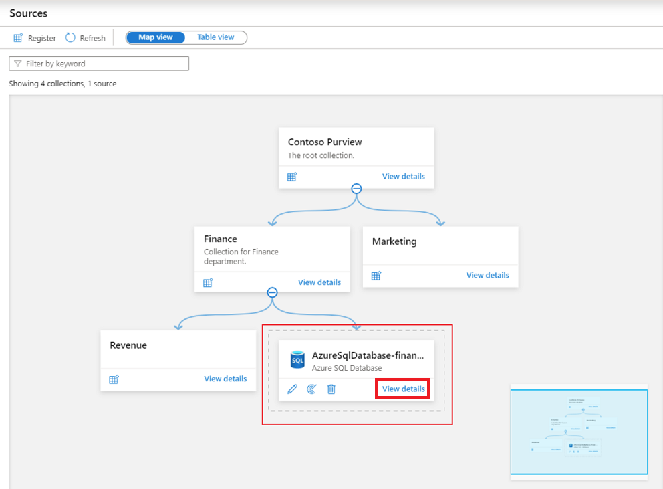Click the grid icon on Contoso Purview card
Viewport: 663px width, 489px height.
292,176
